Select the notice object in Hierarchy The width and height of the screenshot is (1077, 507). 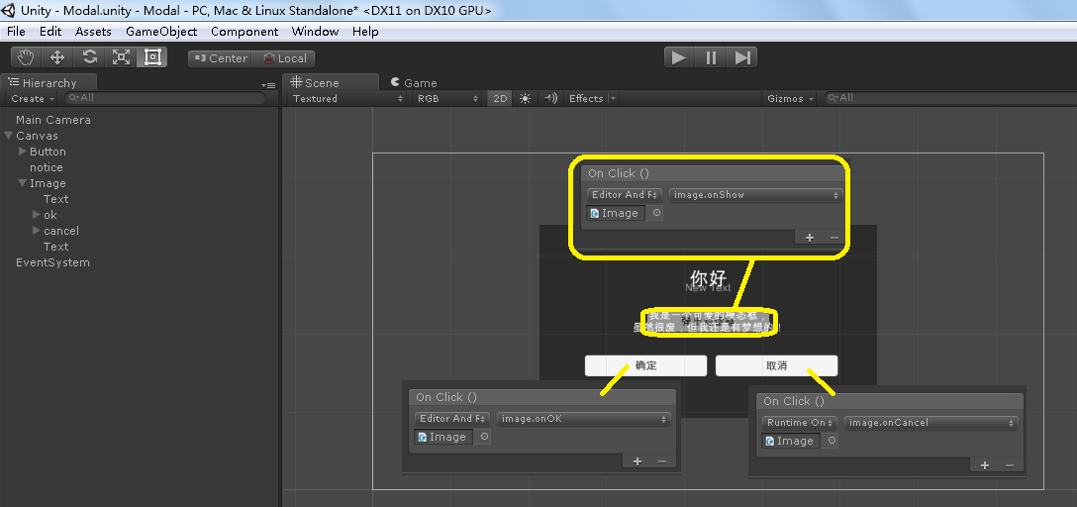46,167
